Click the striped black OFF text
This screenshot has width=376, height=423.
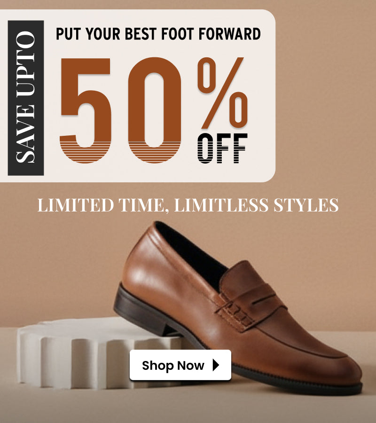point(222,148)
